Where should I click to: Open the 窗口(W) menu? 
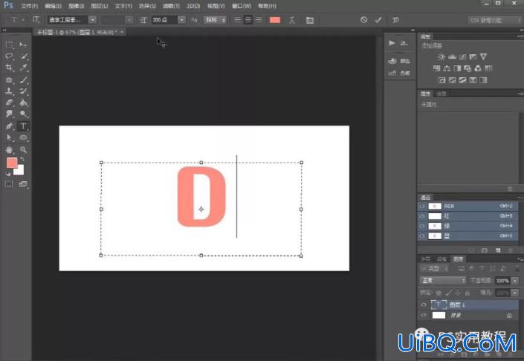[x=242, y=6]
